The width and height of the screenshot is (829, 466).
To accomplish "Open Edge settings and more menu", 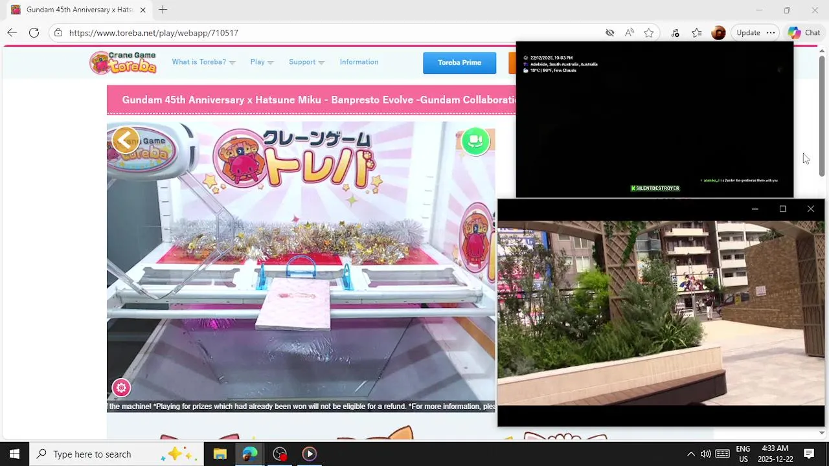I will click(x=770, y=32).
